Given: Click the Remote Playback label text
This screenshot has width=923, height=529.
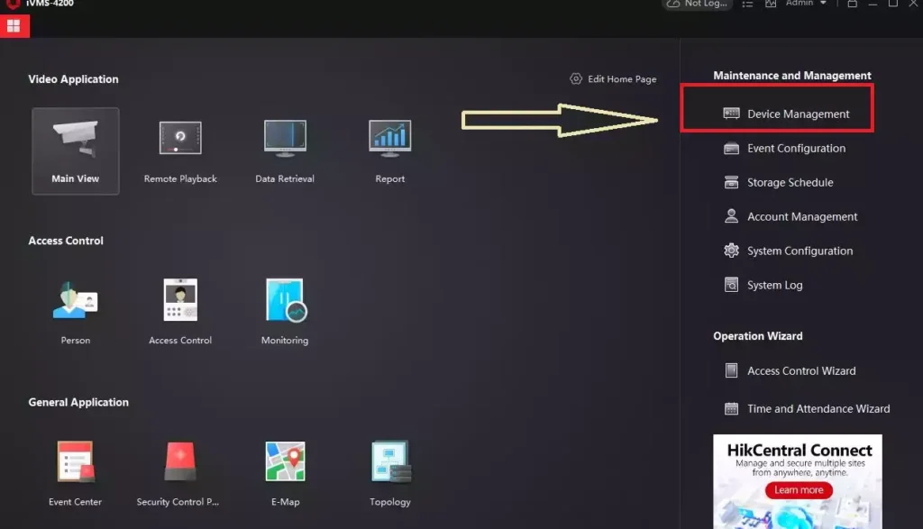Looking at the screenshot, I should pos(180,178).
